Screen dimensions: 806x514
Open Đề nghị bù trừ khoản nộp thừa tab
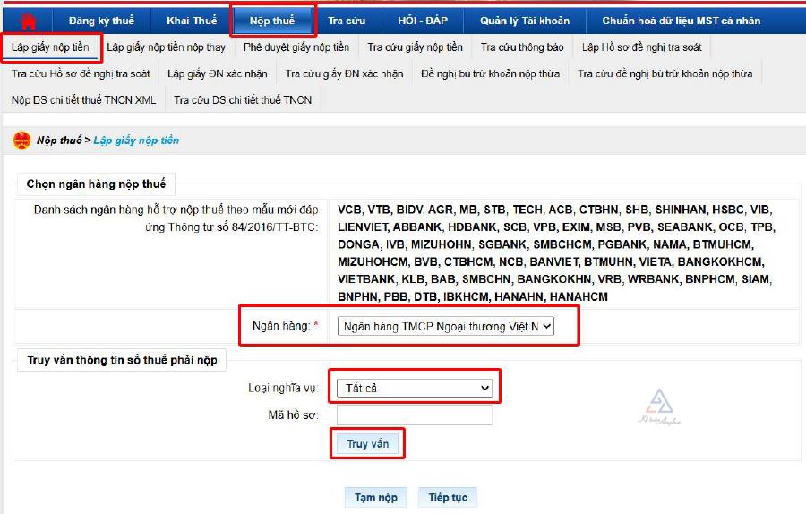click(x=491, y=73)
